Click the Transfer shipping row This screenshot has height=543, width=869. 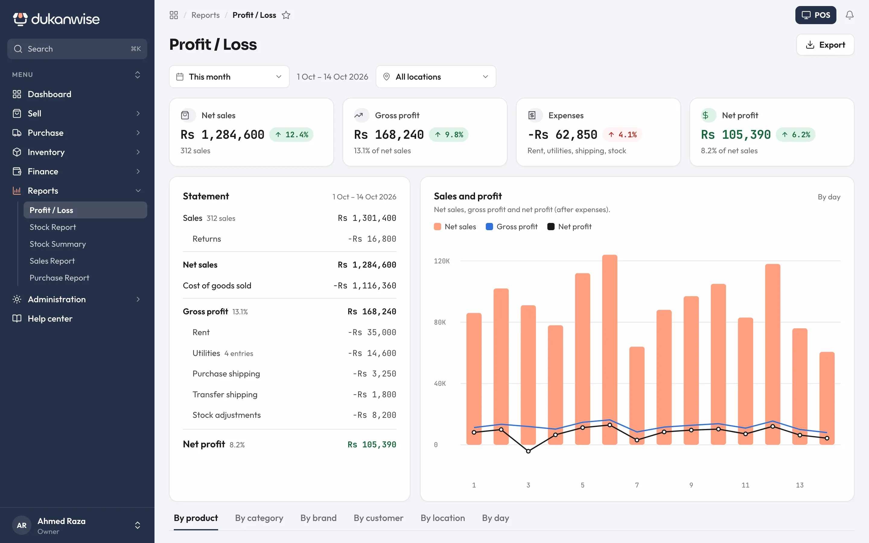tap(289, 394)
